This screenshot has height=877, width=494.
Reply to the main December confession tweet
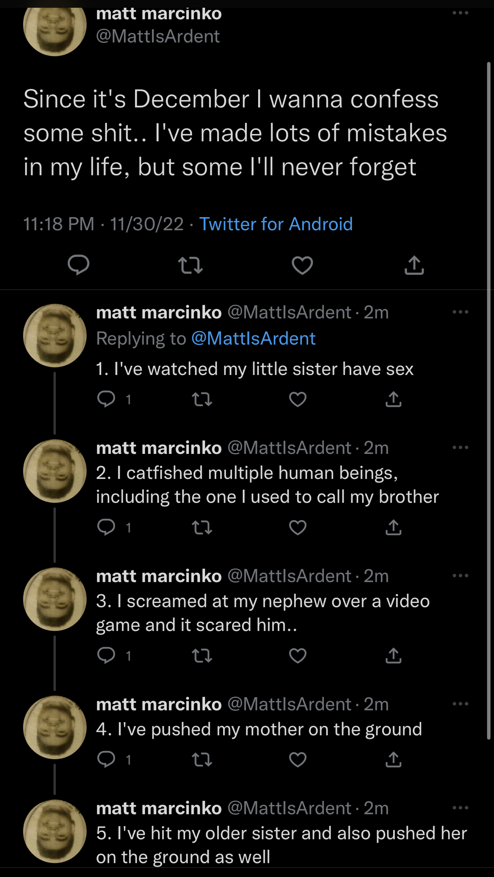[x=78, y=265]
